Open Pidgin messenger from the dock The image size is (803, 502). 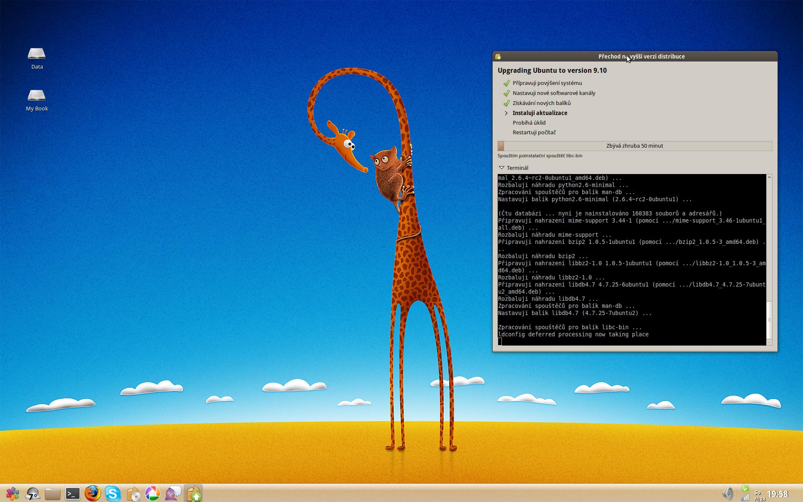coord(173,494)
